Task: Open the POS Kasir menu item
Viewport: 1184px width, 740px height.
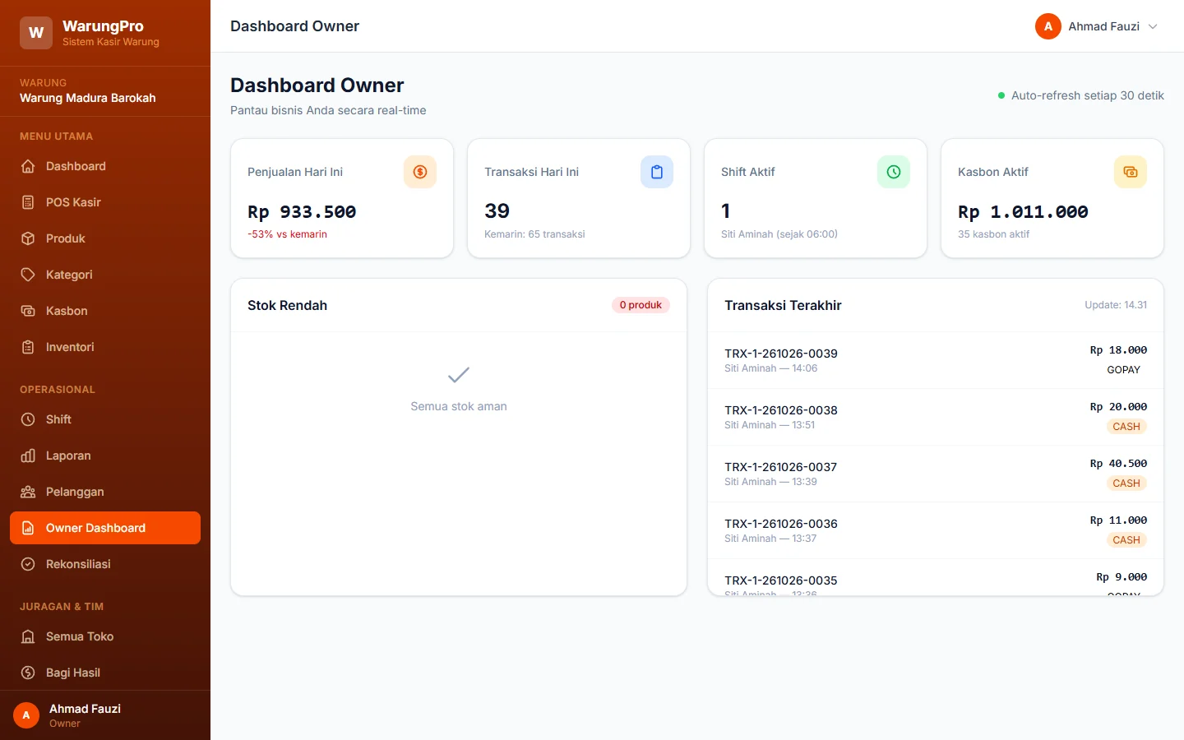Action: coord(105,202)
